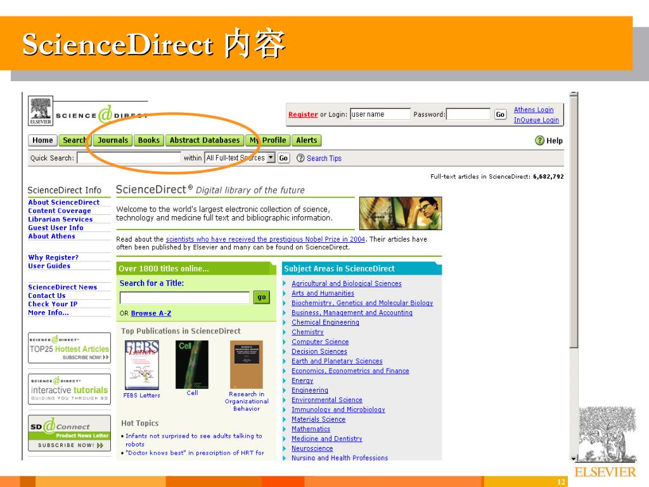The width and height of the screenshot is (649, 487).
Task: Click the Cell journal cover thumbnail
Action: coord(191,365)
